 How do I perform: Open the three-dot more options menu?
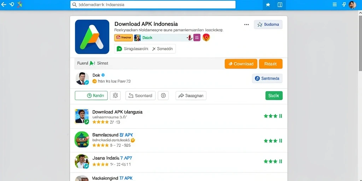pyautogui.click(x=246, y=24)
